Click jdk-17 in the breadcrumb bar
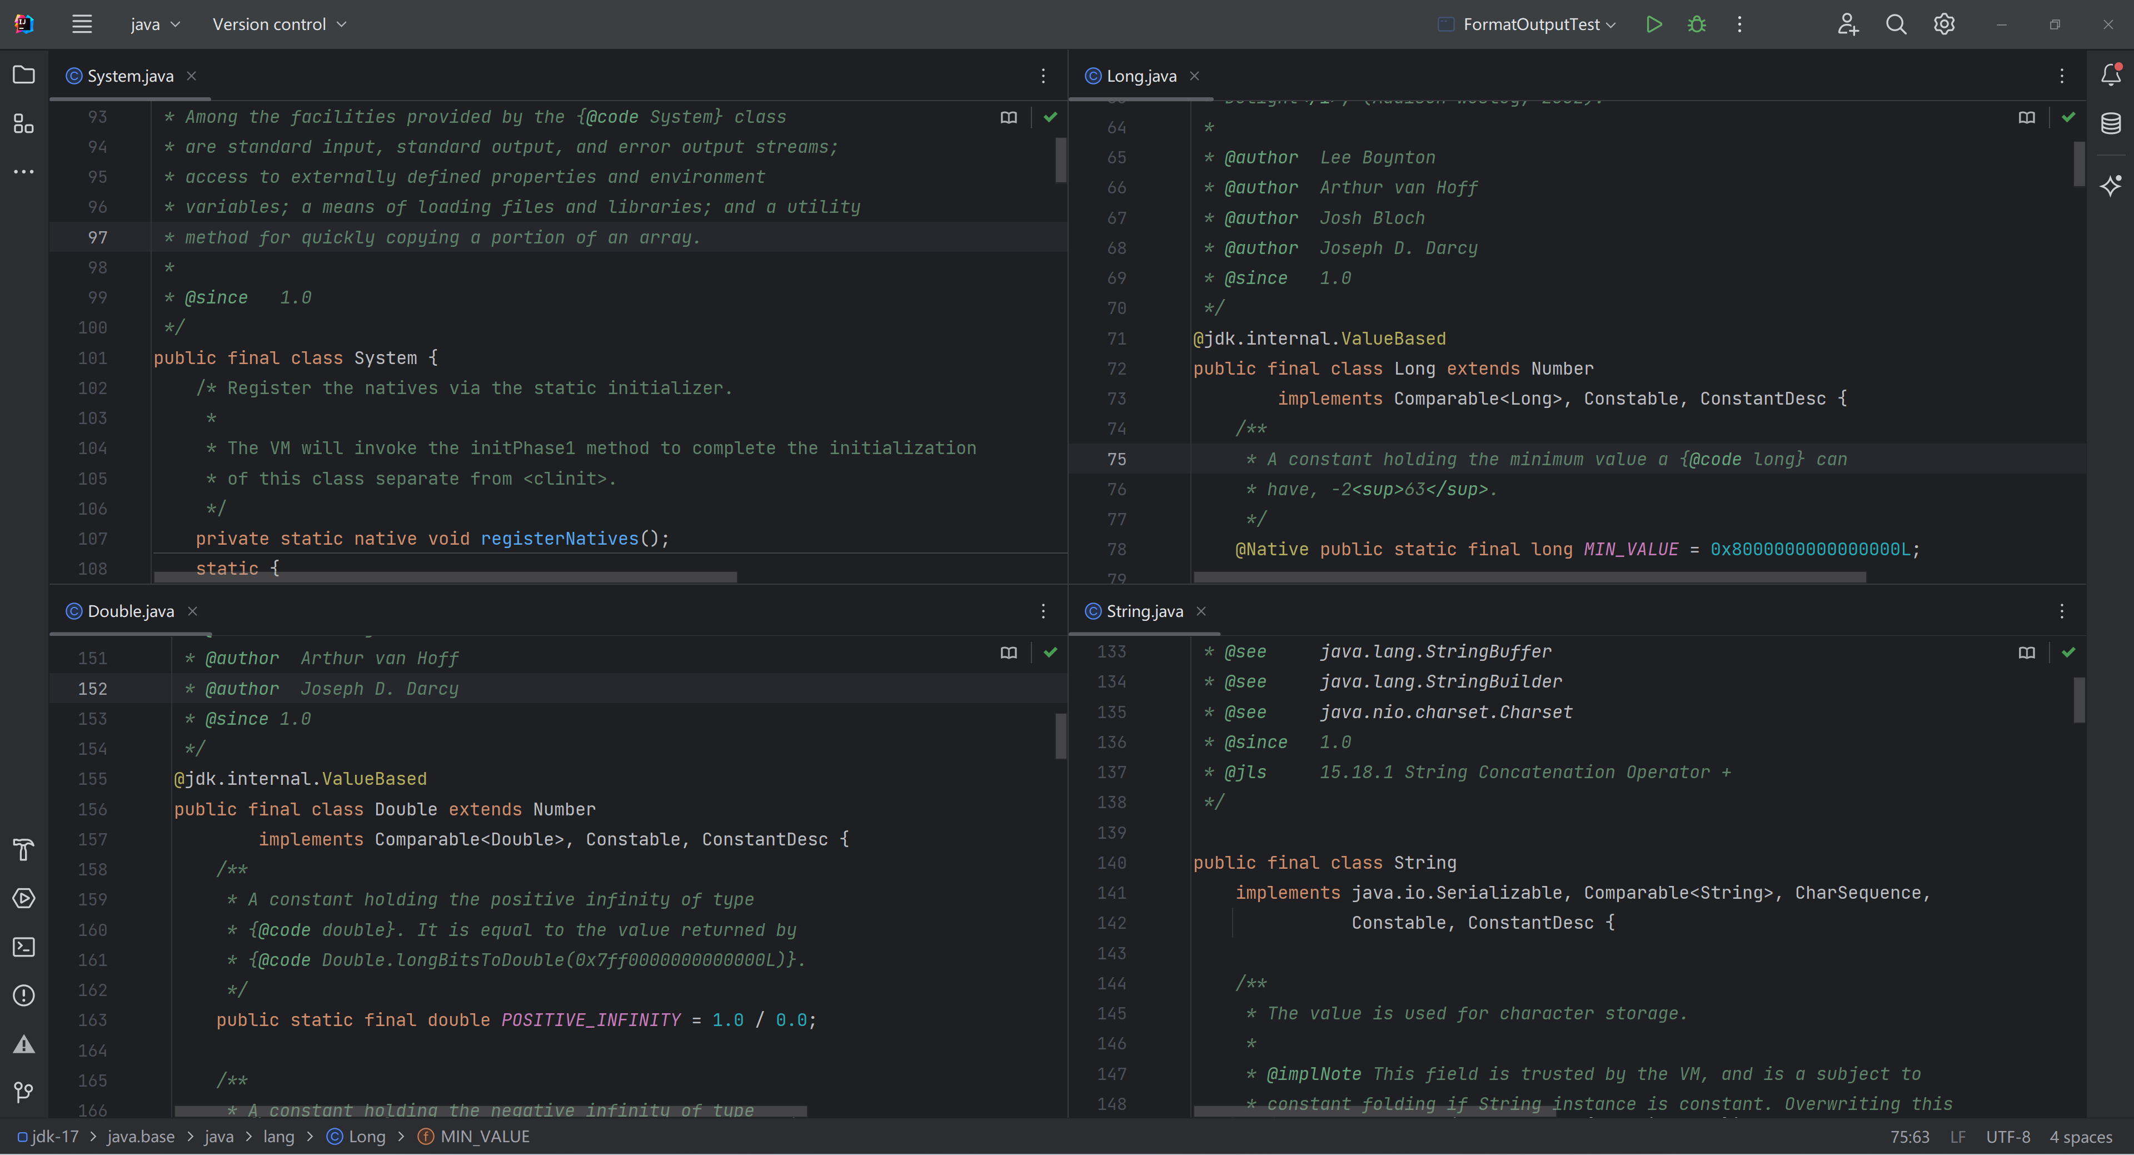This screenshot has width=2134, height=1155. click(x=48, y=1137)
